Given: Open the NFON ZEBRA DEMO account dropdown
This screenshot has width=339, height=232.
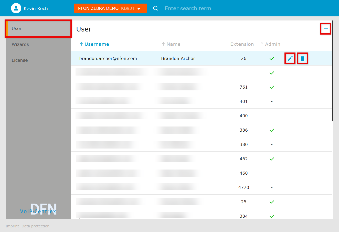Looking at the screenshot, I should click(110, 8).
